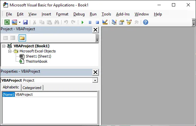Click the VBAProject name value field
Viewport: 196px width, 126px height.
56,94
